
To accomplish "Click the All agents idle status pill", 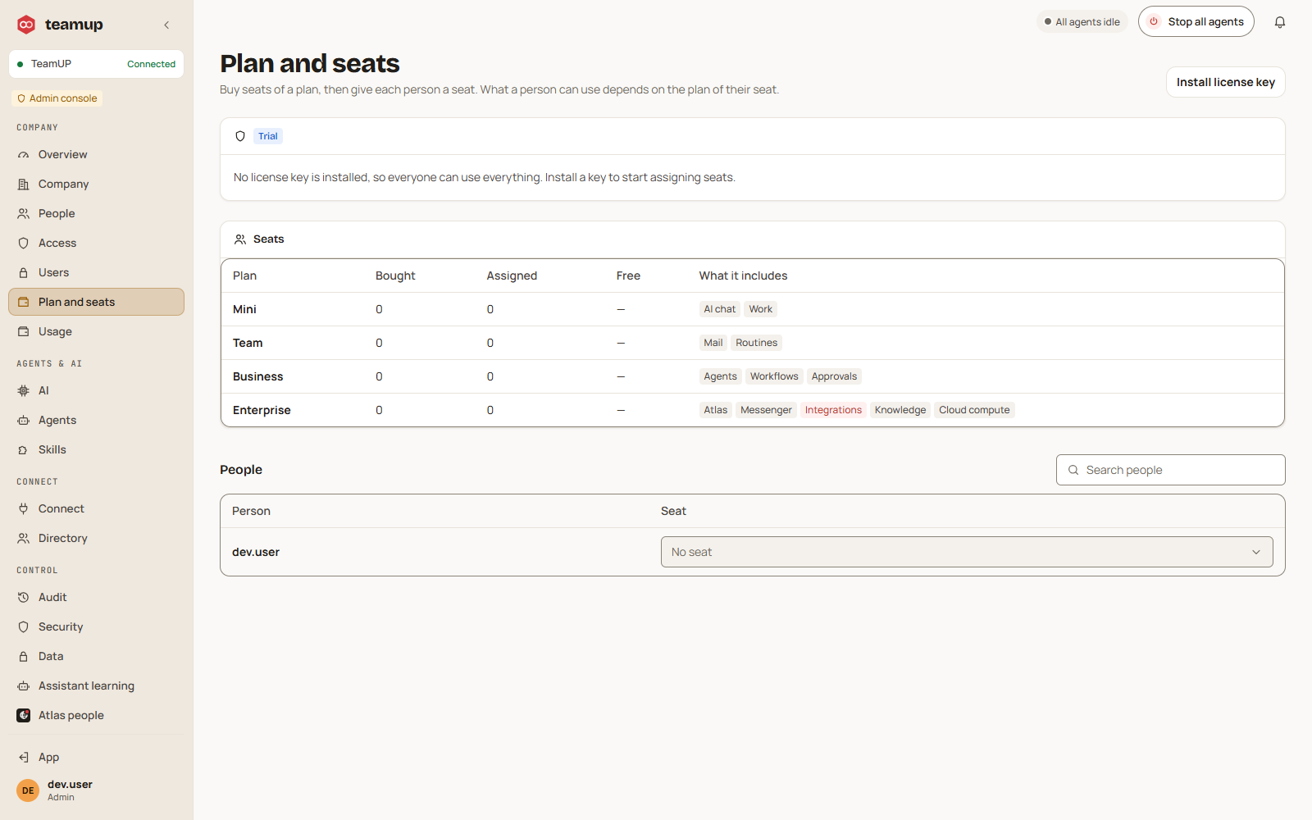I will click(x=1082, y=22).
